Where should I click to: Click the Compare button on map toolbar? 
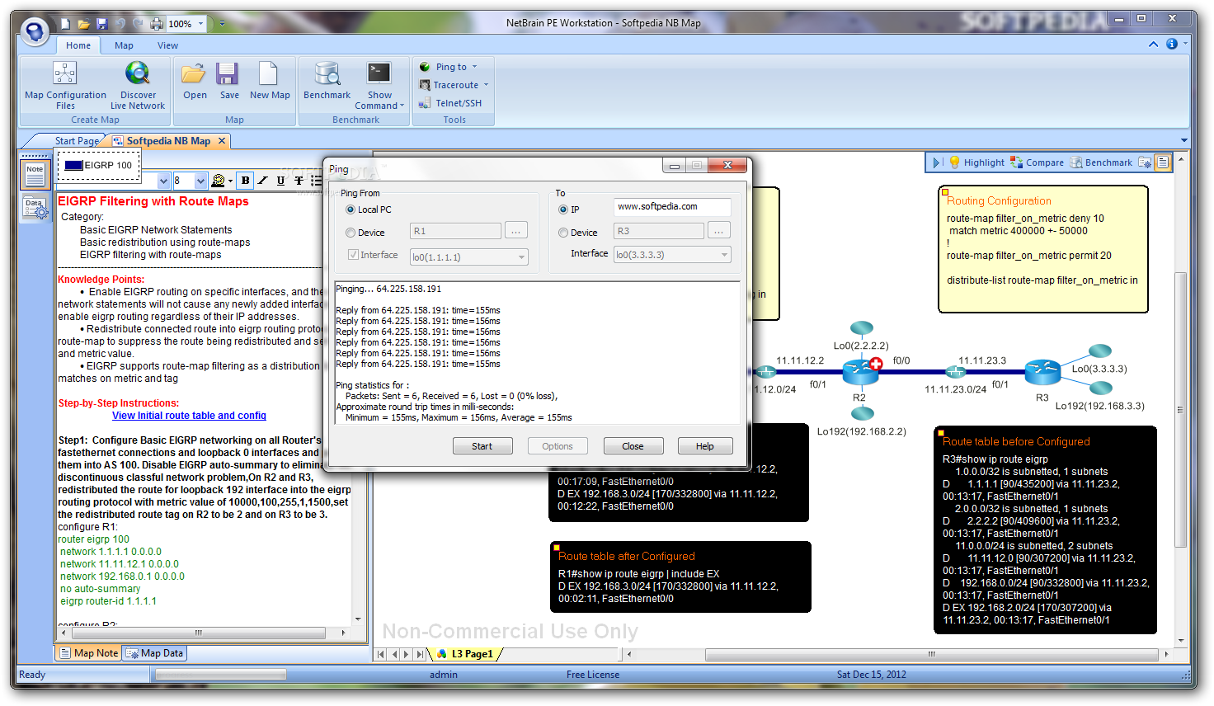point(1038,162)
